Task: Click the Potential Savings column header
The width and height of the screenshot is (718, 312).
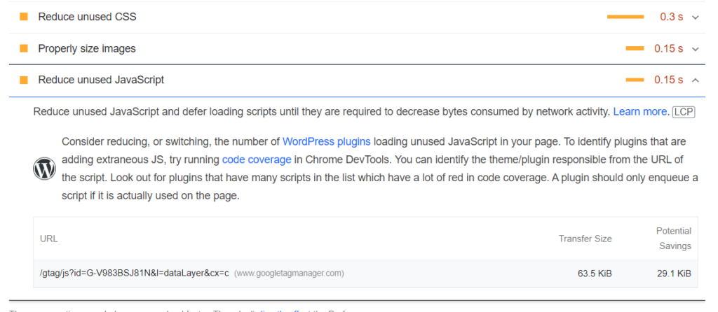Action: point(673,239)
